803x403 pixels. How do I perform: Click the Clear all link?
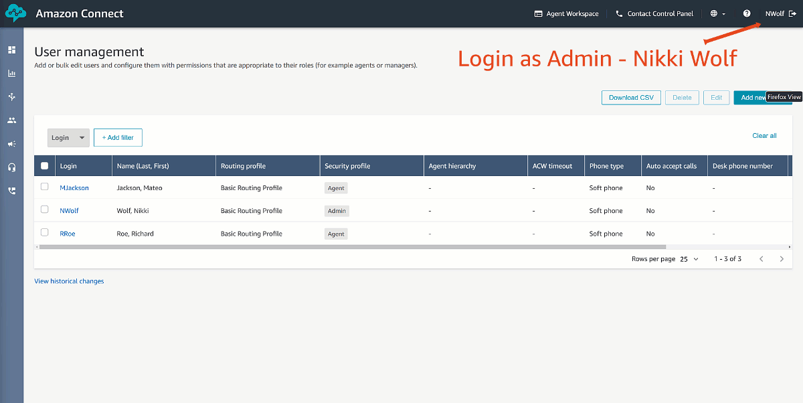[764, 136]
